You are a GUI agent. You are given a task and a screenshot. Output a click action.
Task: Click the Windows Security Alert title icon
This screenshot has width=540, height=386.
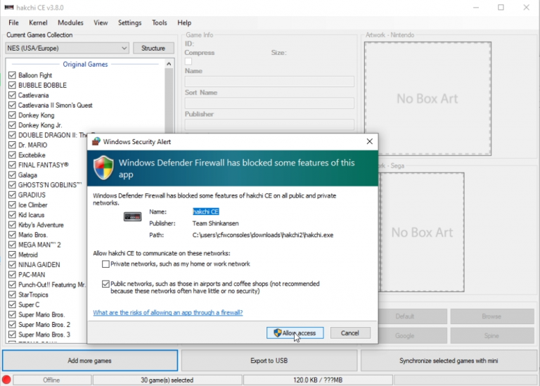[x=96, y=141]
